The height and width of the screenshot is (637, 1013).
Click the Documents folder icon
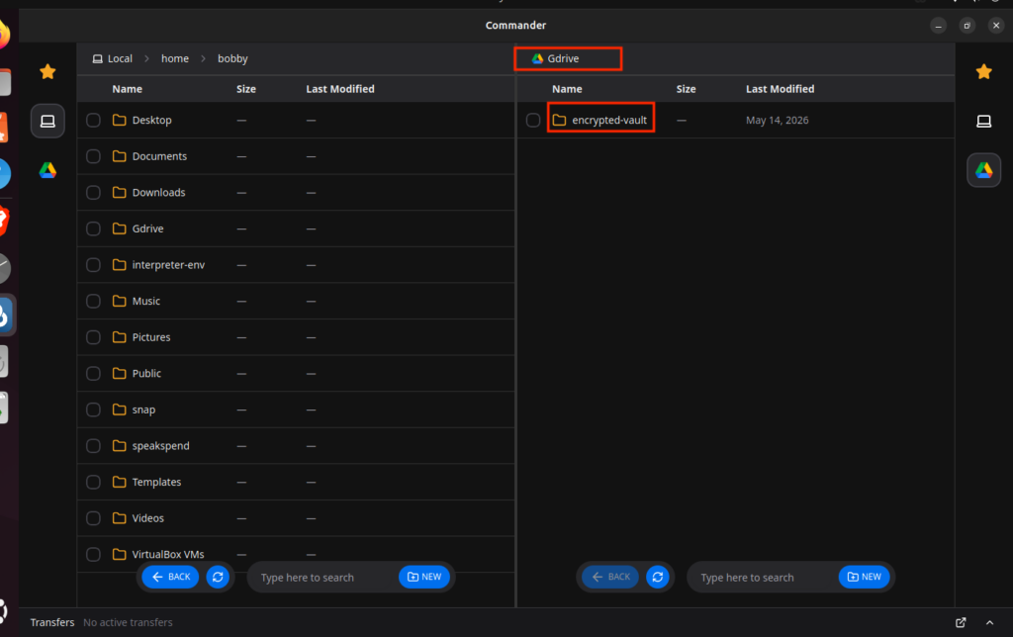coord(119,155)
